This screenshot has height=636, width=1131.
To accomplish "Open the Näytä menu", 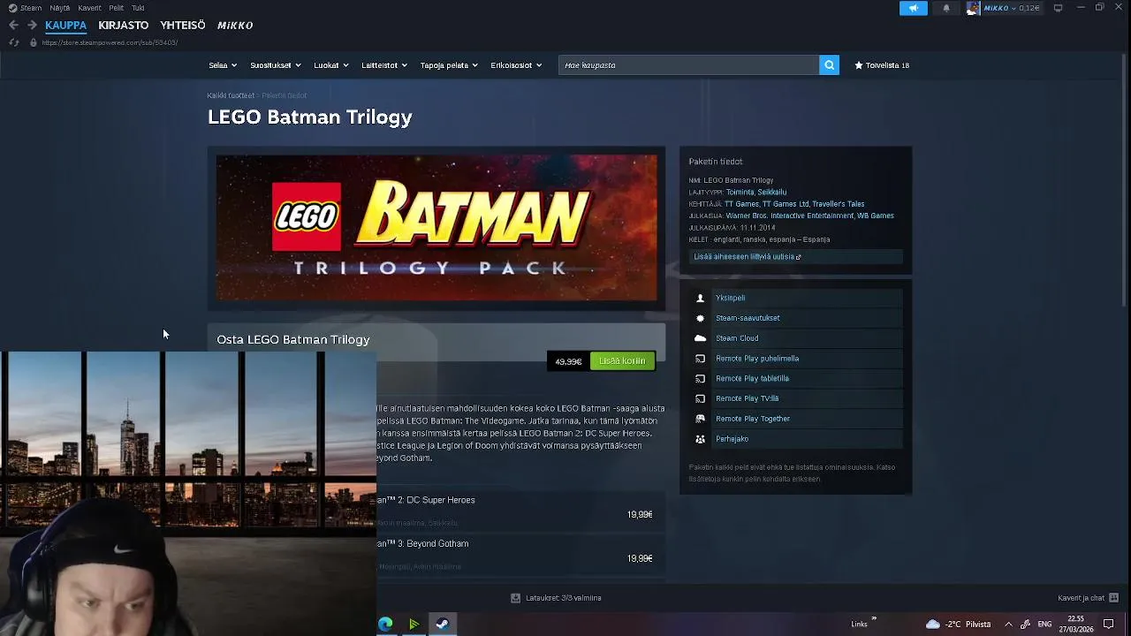I will click(x=60, y=8).
